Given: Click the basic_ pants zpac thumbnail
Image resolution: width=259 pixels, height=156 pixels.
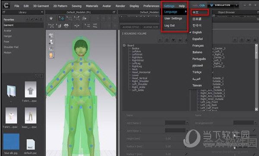Looking at the screenshot, I should click(x=31, y=116).
